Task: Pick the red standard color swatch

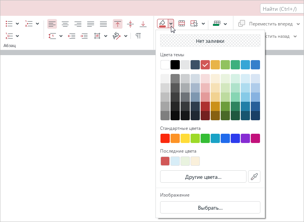Action: pyautogui.click(x=165, y=138)
